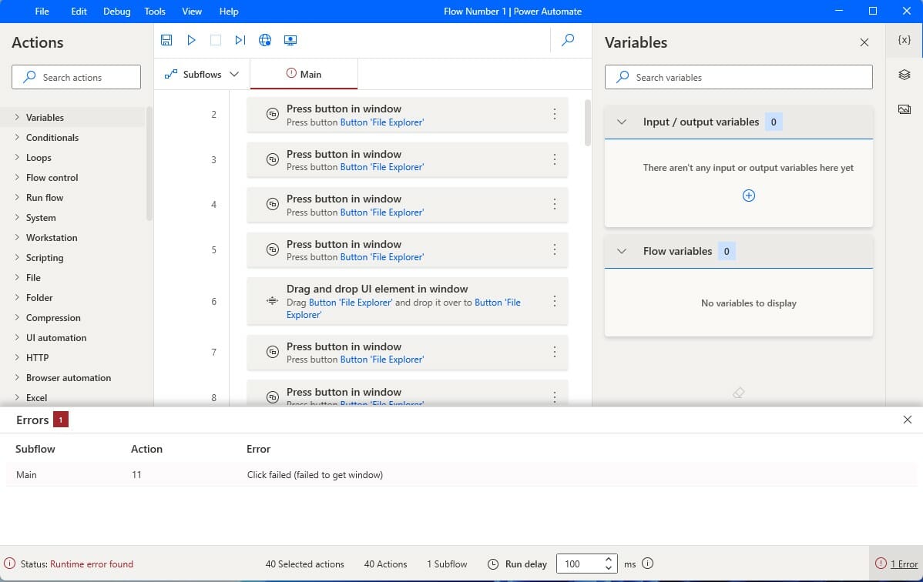This screenshot has height=582, width=923.
Task: Decrease Run delay with down arrow
Action: click(x=609, y=568)
